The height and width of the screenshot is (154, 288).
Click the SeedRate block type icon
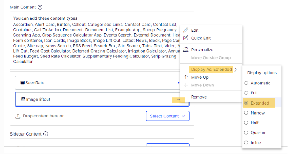click(x=23, y=83)
